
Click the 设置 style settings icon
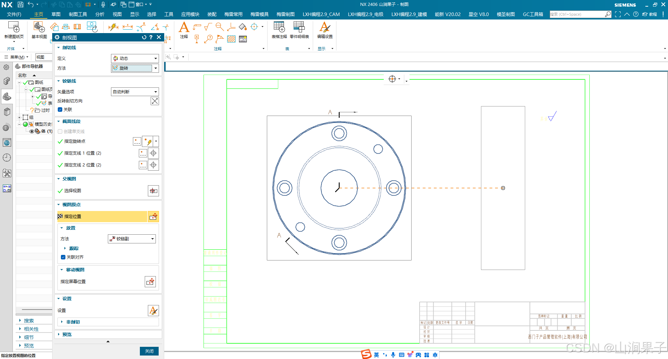click(x=153, y=311)
